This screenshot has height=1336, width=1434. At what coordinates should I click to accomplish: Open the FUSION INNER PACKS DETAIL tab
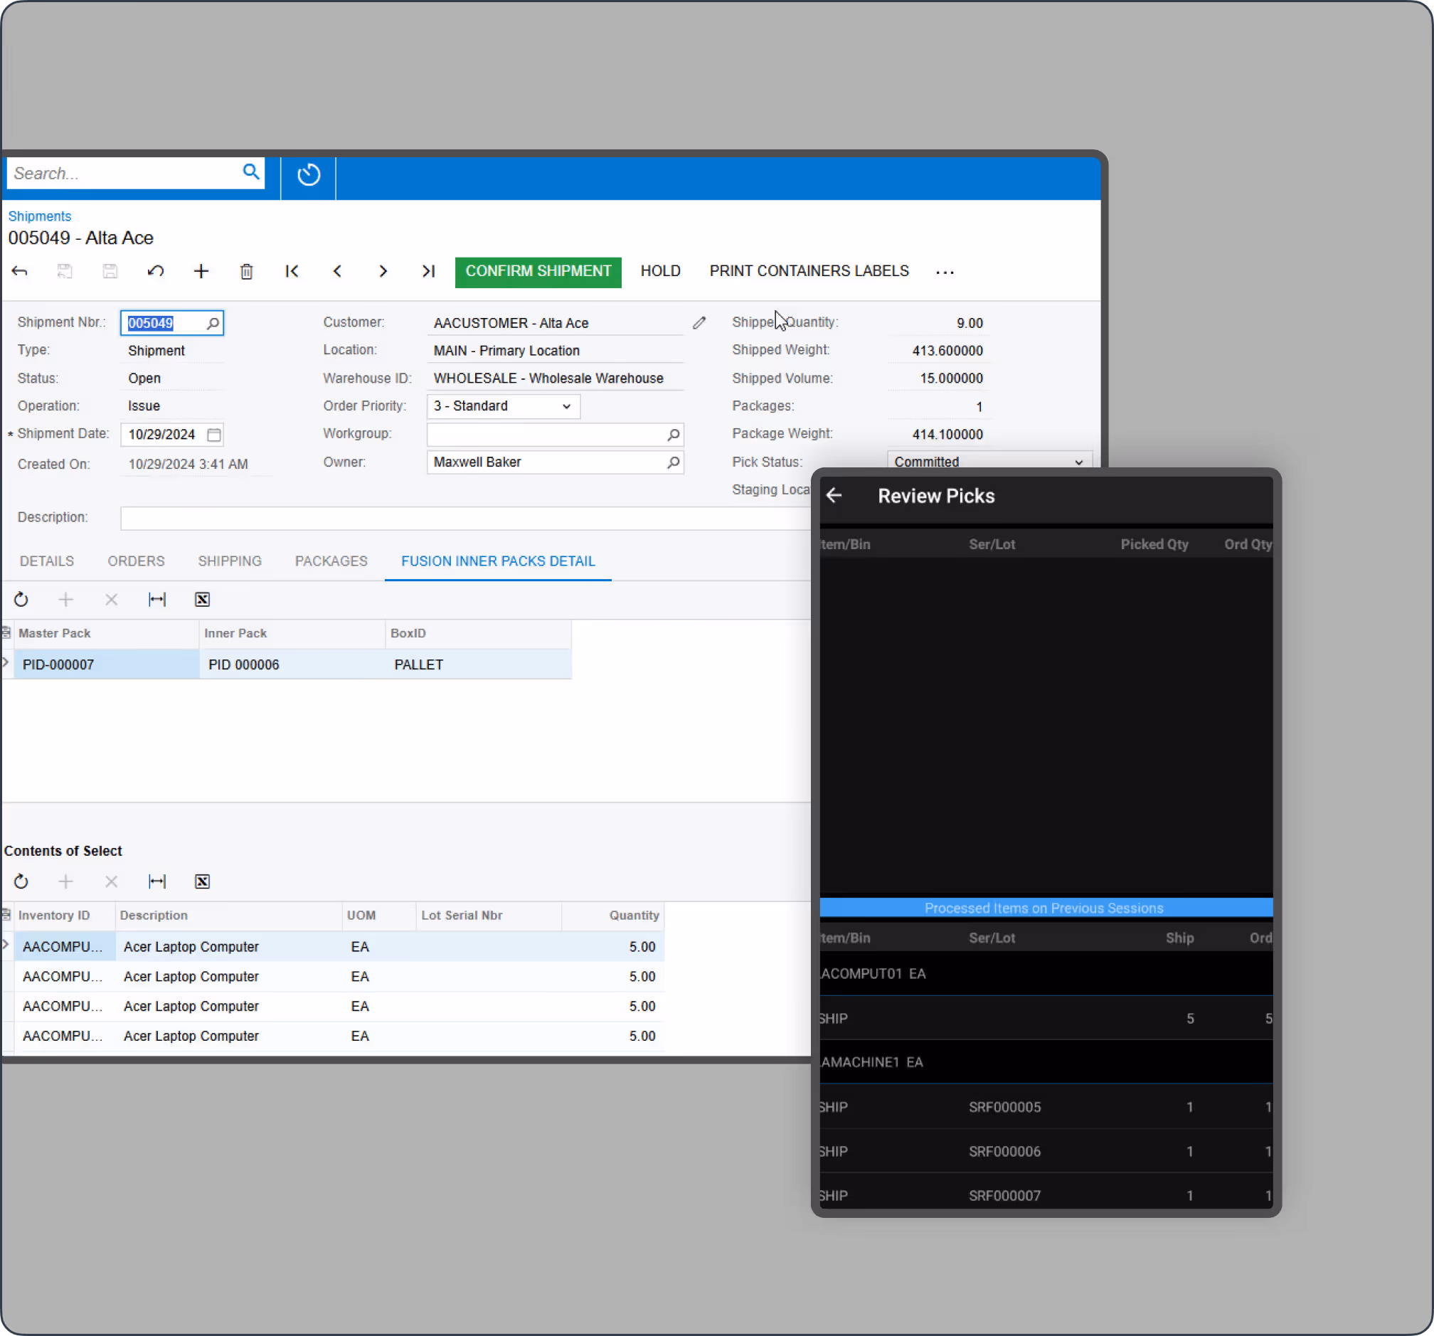coord(498,561)
